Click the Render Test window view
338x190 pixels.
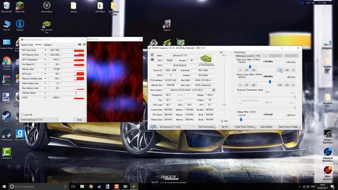click(x=115, y=82)
